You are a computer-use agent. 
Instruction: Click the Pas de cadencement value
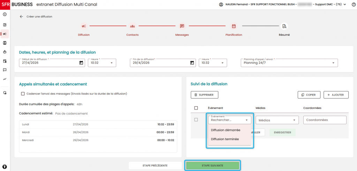pos(71,113)
